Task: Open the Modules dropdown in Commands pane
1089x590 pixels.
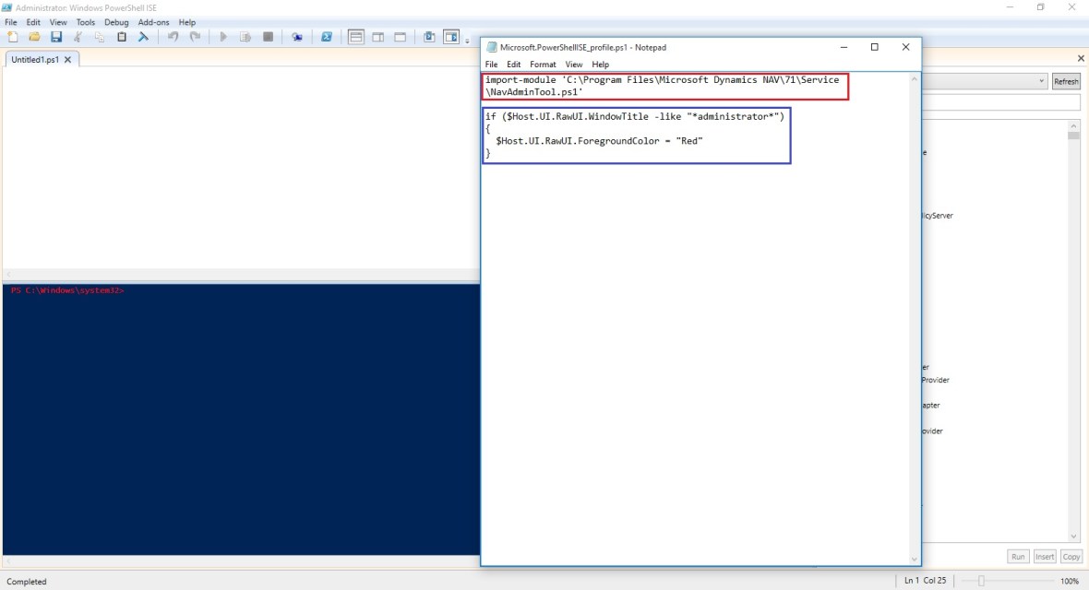Action: [1042, 81]
